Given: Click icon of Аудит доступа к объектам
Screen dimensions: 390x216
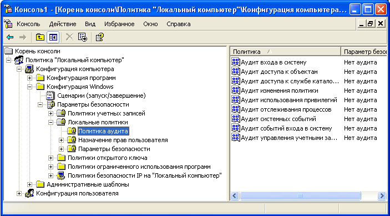Looking at the screenshot, I should pos(235,72).
